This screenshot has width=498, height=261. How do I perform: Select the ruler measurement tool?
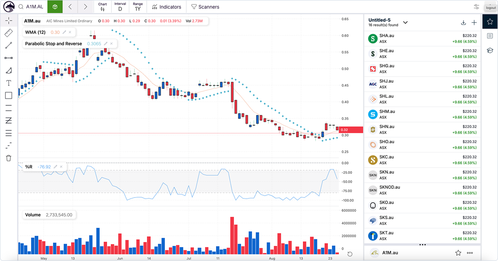pyautogui.click(x=8, y=33)
